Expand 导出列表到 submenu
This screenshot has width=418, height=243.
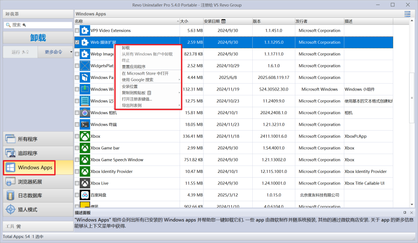(x=179, y=106)
